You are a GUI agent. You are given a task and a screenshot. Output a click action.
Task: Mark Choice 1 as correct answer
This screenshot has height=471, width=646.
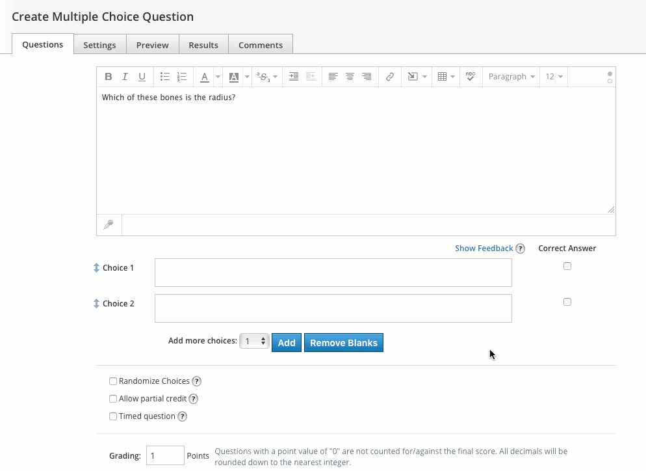pos(567,266)
